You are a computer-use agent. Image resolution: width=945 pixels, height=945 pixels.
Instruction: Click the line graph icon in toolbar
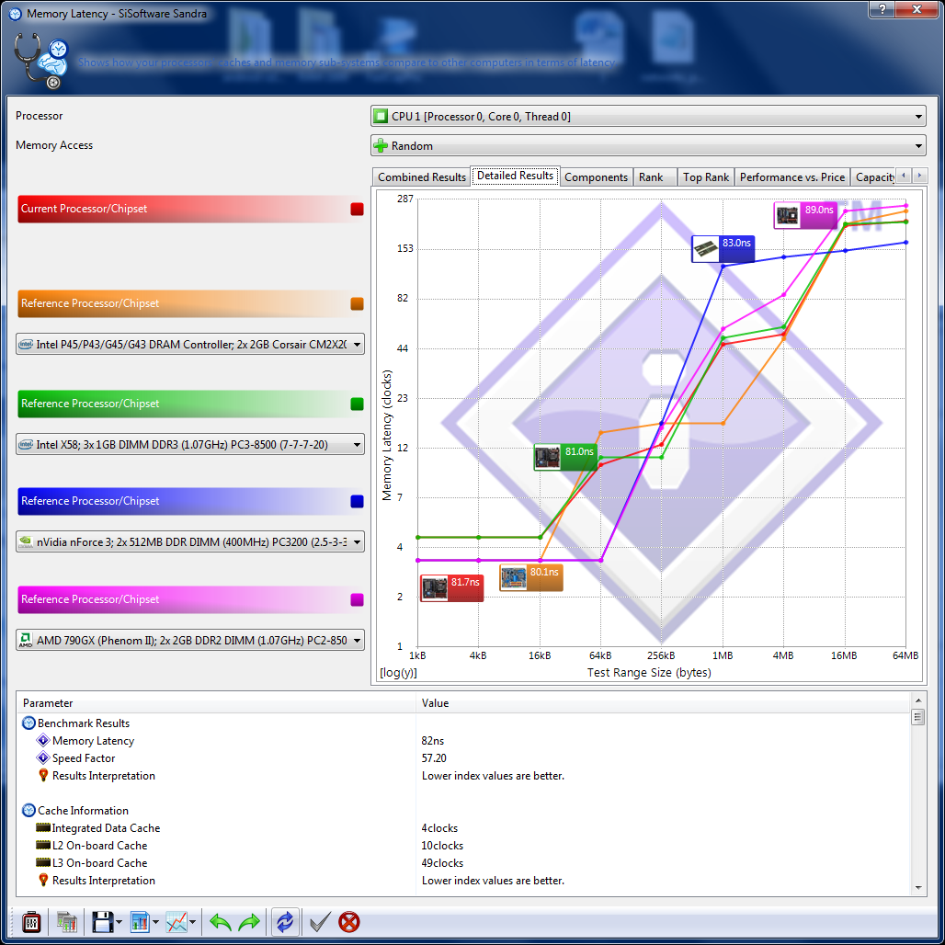(176, 922)
